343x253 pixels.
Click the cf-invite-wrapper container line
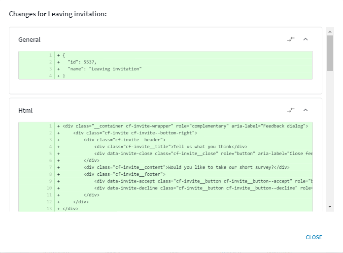[166, 126]
